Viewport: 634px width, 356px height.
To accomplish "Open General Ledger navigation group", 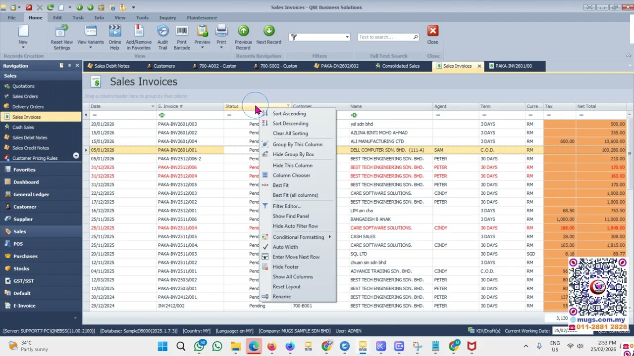I will pyautogui.click(x=41, y=194).
